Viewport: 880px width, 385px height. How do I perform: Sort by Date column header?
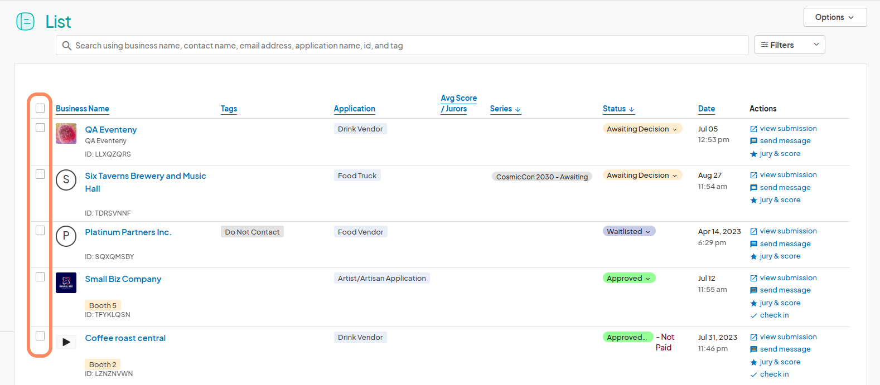coord(707,109)
